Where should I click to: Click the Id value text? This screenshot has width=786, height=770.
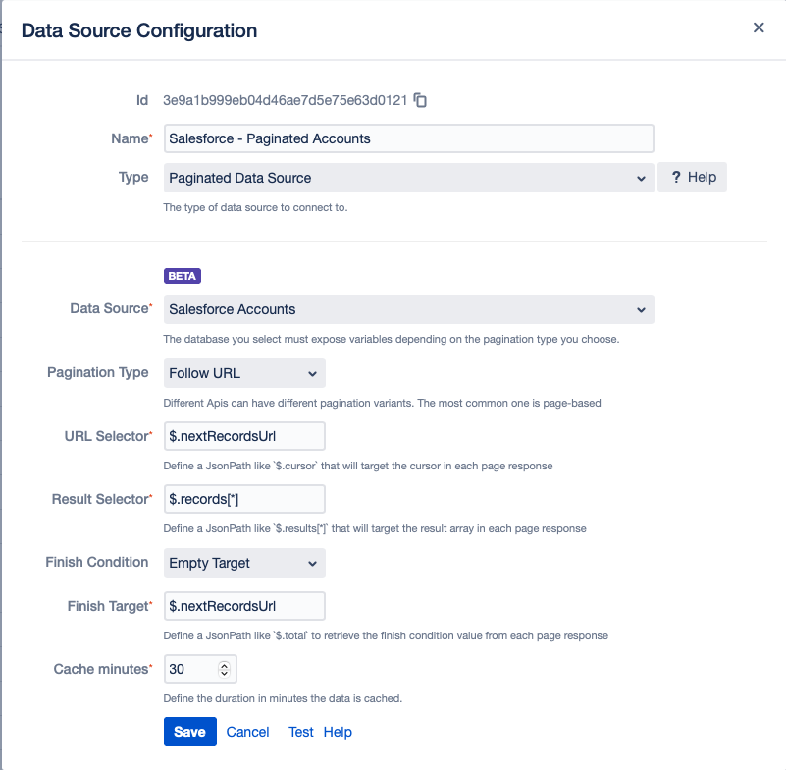[x=285, y=100]
